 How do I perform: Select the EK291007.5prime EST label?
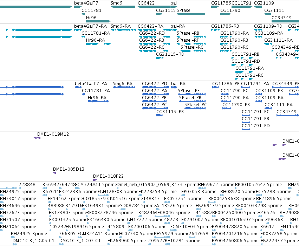pyautogui.click(x=200, y=220)
